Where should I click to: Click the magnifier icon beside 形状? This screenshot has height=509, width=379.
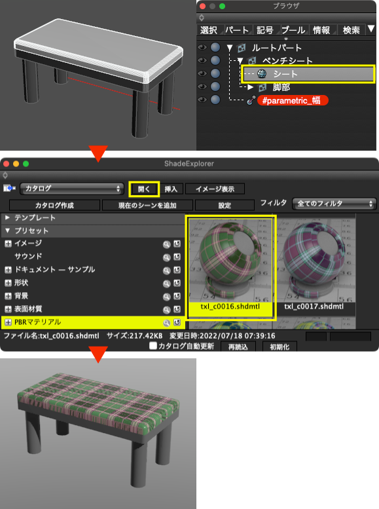[166, 284]
